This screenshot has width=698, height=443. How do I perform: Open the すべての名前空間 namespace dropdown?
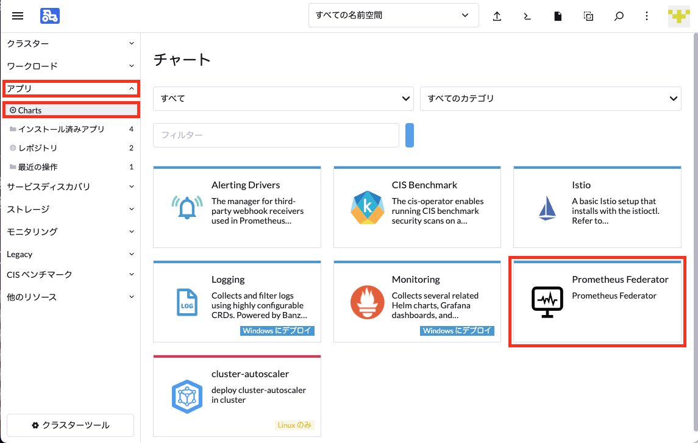point(394,15)
